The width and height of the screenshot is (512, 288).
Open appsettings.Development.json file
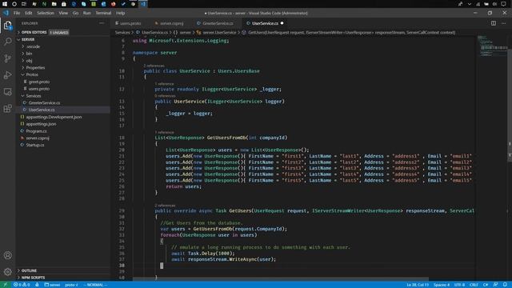click(x=54, y=117)
